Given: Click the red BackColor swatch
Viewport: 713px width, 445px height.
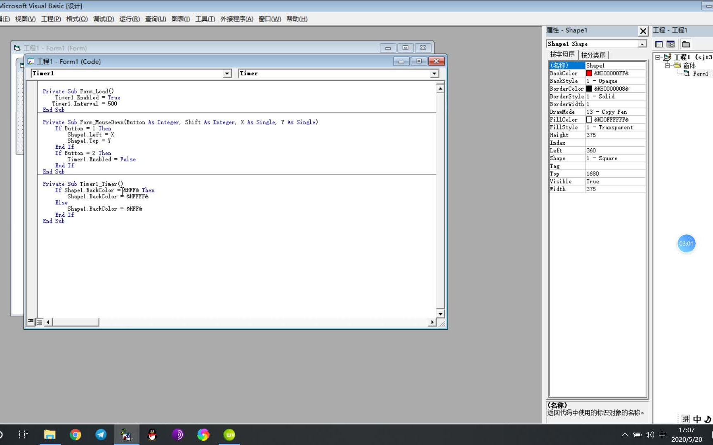Looking at the screenshot, I should tap(589, 73).
